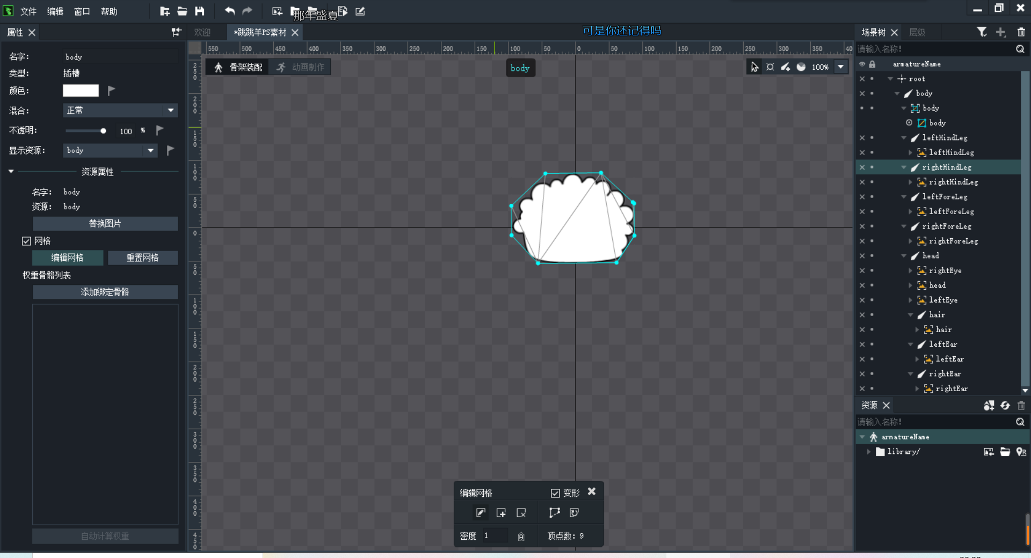Switch to the 层级 tab
Screen dimensions: 1031x558
pyautogui.click(x=917, y=32)
